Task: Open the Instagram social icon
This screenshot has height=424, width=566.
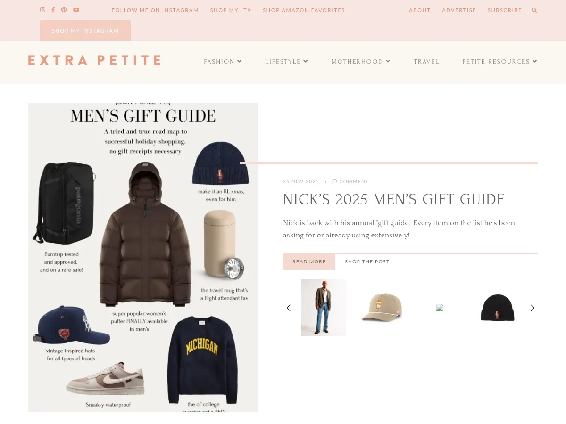Action: coord(42,10)
